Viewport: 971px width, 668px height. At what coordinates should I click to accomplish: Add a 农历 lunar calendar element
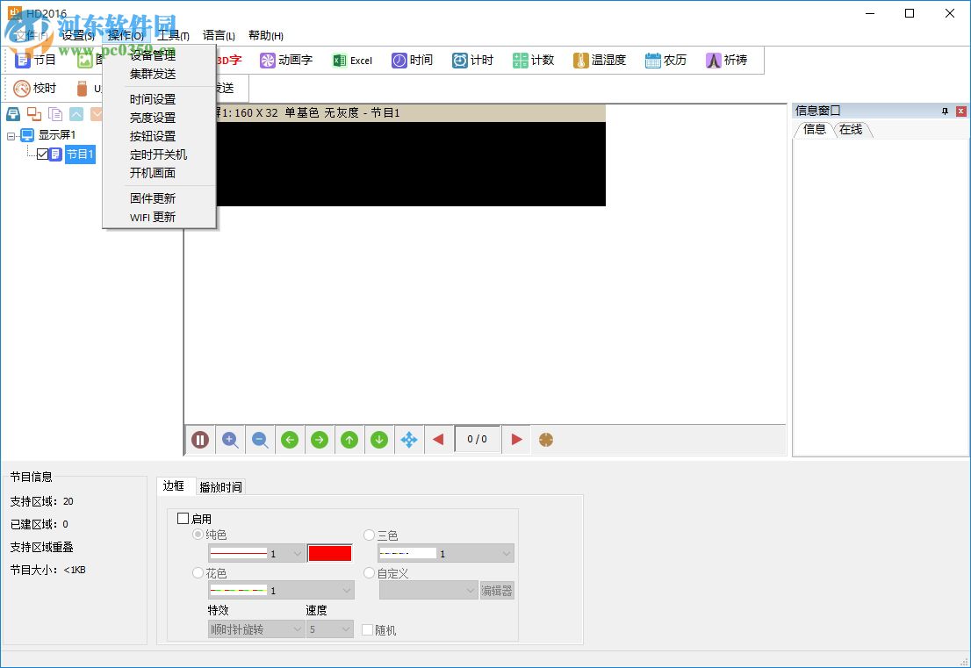[665, 60]
